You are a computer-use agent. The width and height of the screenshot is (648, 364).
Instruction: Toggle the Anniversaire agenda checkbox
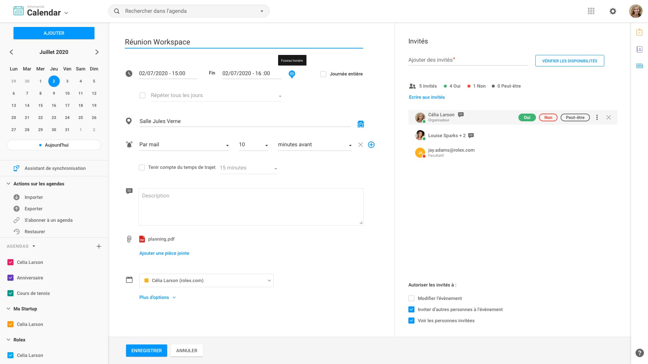(x=10, y=278)
